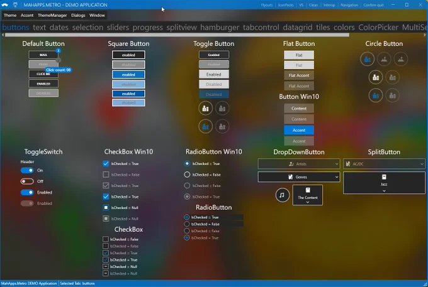Click the MAIL default button

(x=43, y=55)
